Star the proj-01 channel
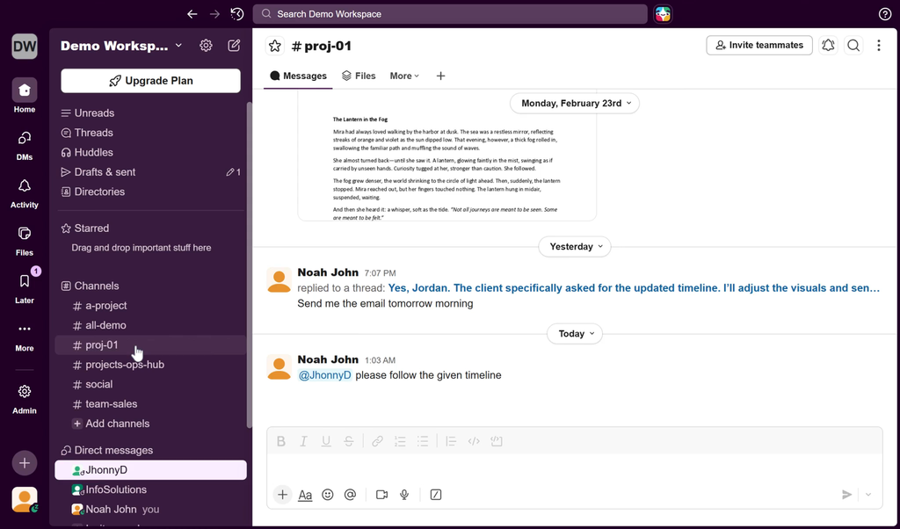The height and width of the screenshot is (529, 900). click(275, 46)
